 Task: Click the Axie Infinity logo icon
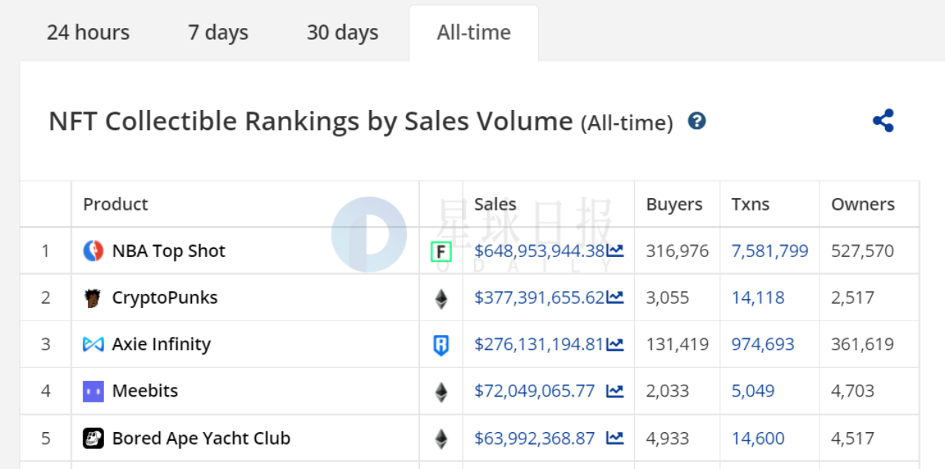[93, 344]
